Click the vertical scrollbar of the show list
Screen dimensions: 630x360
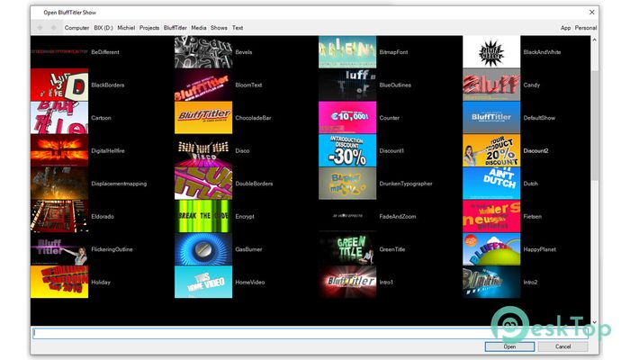594,125
